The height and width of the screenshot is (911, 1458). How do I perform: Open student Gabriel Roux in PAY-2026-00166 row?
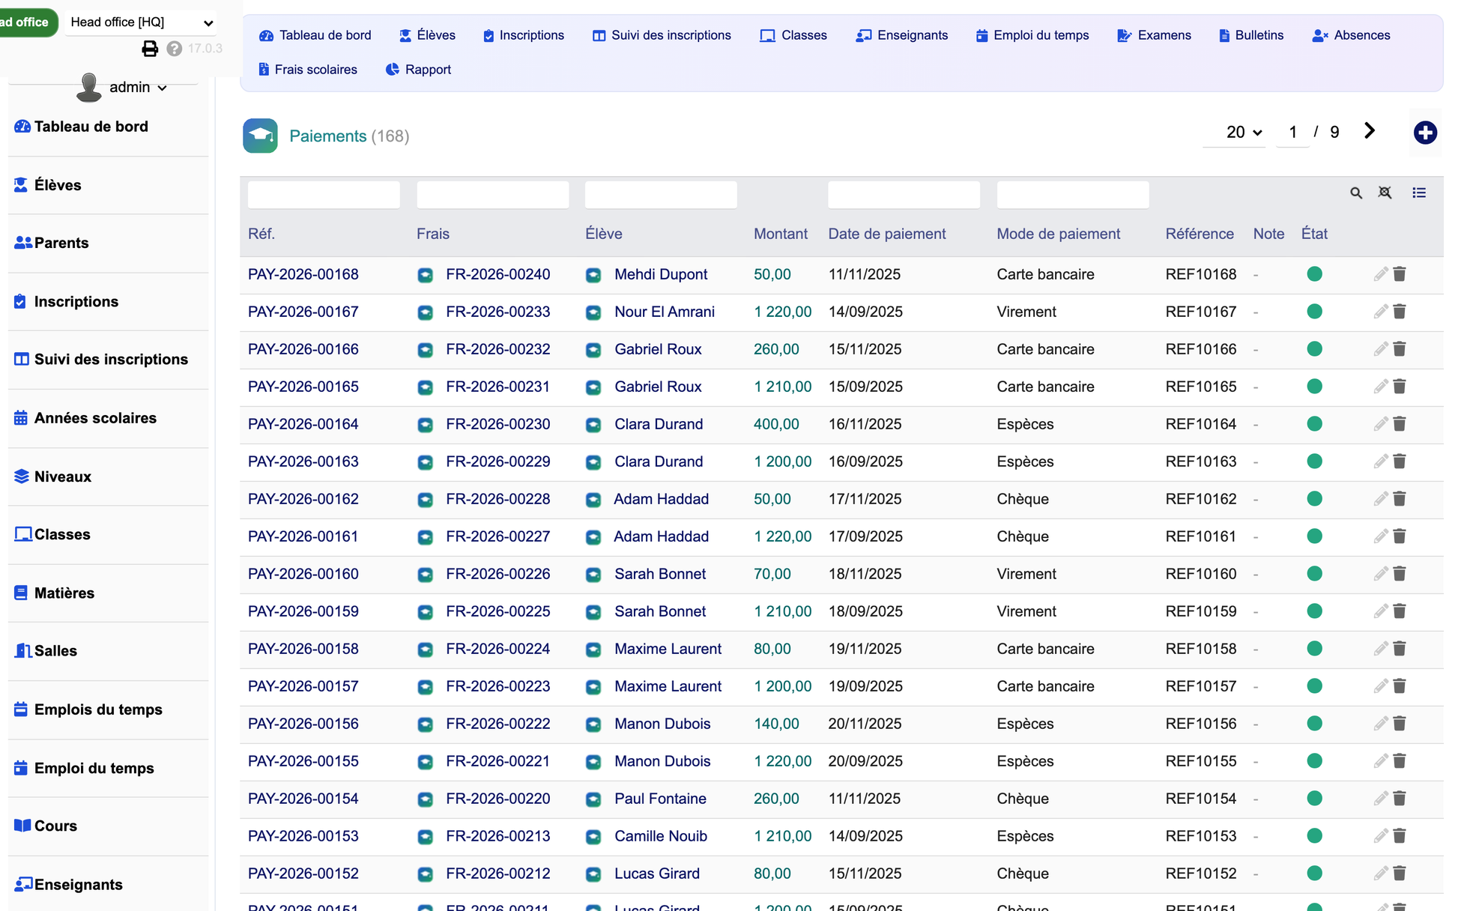coord(658,349)
